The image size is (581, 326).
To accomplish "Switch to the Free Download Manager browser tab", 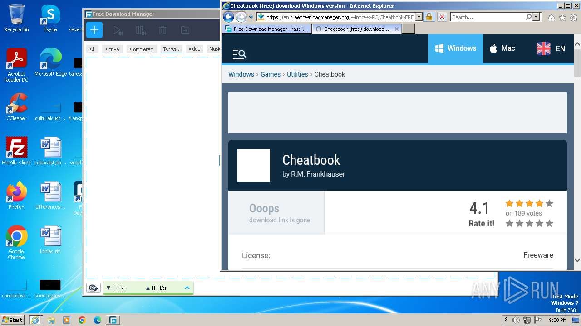I will click(x=267, y=29).
